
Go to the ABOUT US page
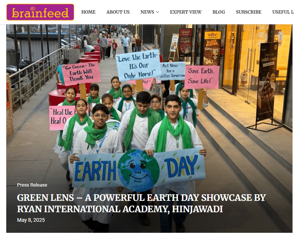pyautogui.click(x=118, y=12)
